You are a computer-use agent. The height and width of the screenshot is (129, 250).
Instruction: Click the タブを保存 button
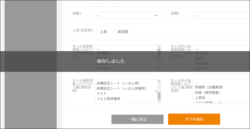(194, 119)
